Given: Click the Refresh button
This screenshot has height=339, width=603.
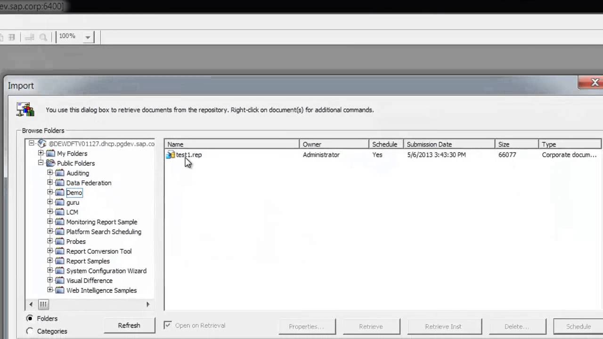Looking at the screenshot, I should point(129,325).
